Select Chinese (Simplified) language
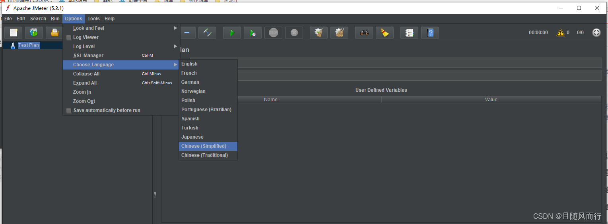 point(208,146)
